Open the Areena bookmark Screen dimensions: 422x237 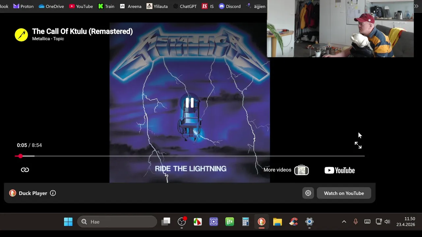coord(131,6)
